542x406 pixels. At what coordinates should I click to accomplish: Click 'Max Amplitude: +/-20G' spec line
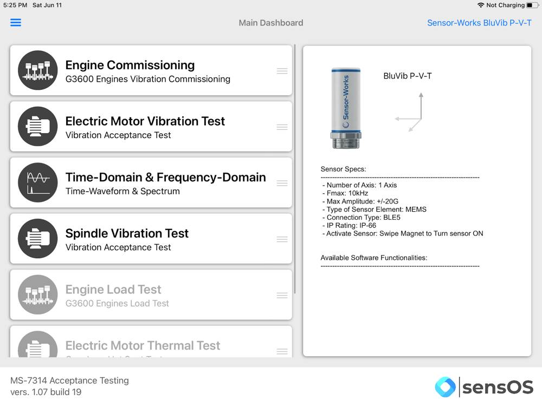pos(360,201)
